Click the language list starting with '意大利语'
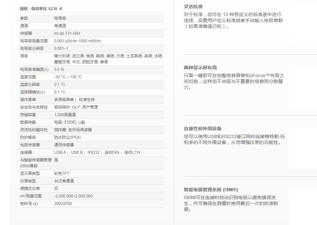Screen dimensions: 317x225 pyautogui.click(x=109, y=59)
